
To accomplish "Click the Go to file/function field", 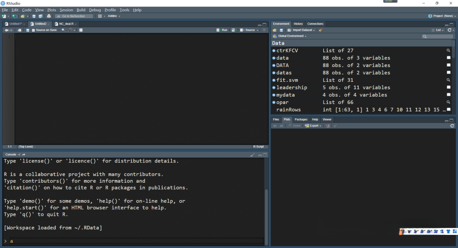I will (x=73, y=16).
